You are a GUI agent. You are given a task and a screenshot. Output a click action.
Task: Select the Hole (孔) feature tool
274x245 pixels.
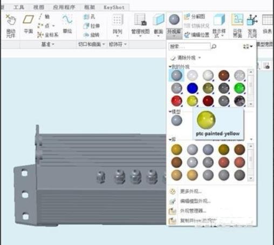(x=89, y=17)
